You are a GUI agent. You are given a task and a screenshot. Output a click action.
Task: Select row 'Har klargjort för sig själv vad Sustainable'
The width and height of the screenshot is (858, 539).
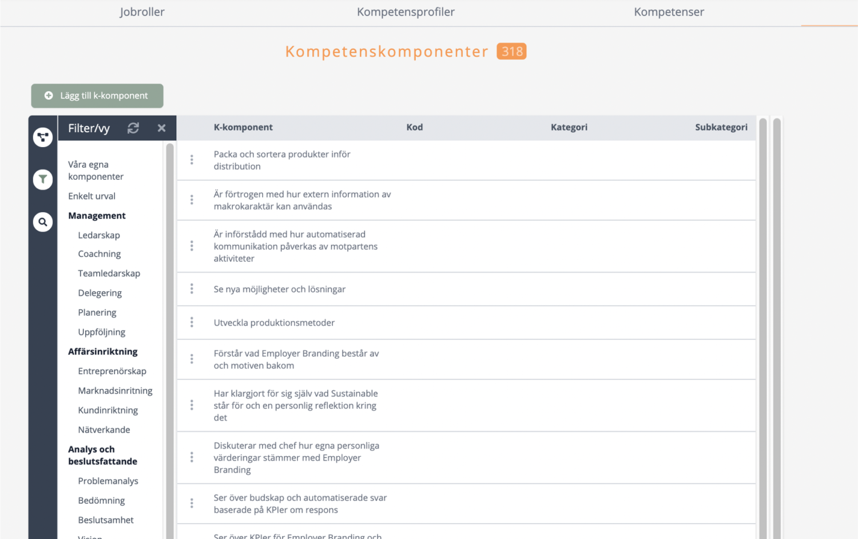coord(466,406)
